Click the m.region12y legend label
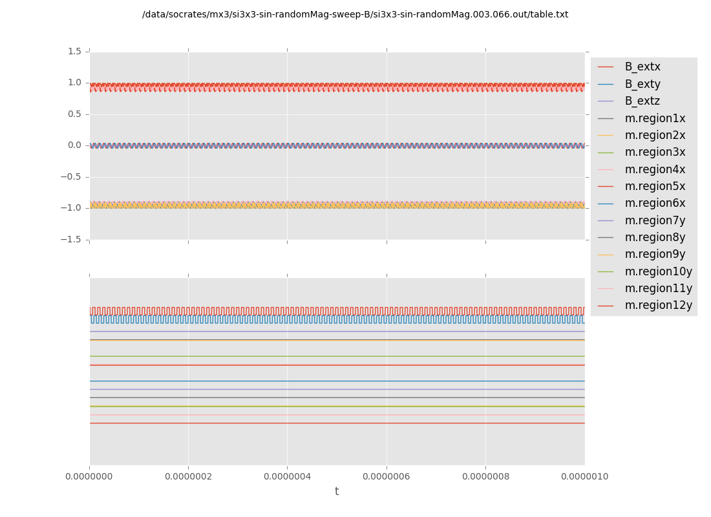This screenshot has height=517, width=711. (658, 306)
